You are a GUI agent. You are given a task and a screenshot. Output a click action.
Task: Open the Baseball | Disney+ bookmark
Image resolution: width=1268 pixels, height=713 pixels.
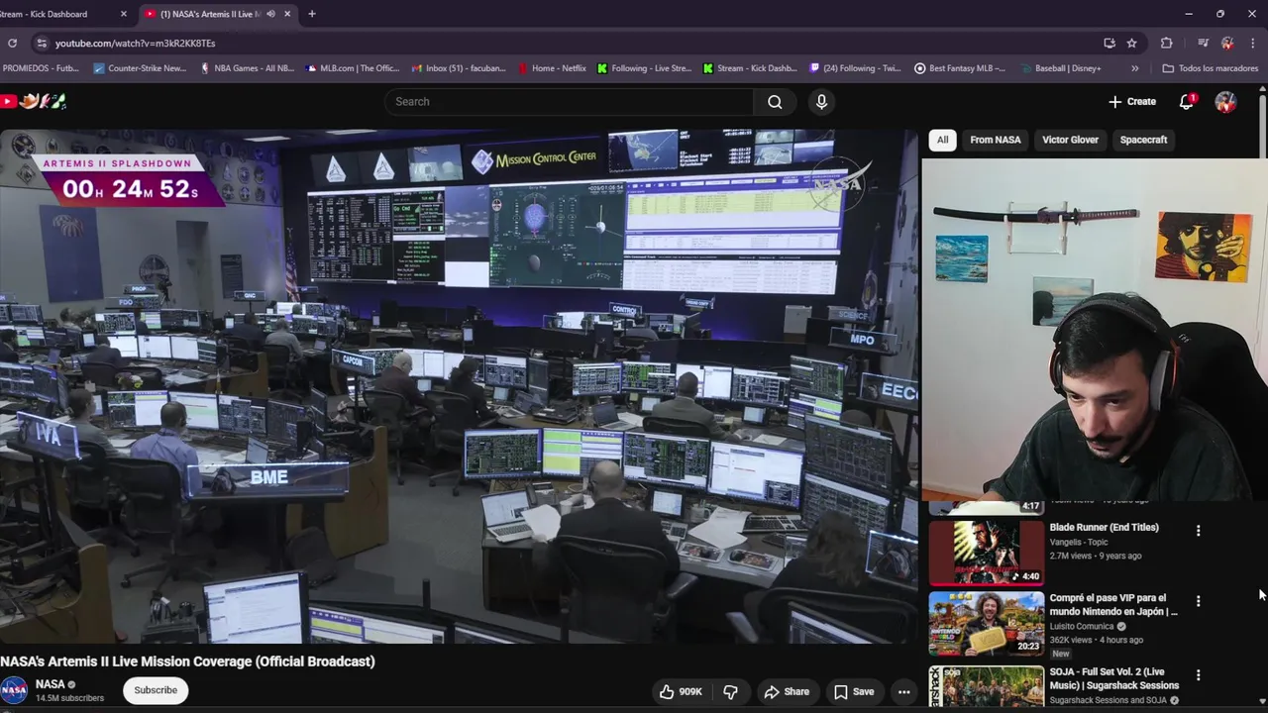1059,68
